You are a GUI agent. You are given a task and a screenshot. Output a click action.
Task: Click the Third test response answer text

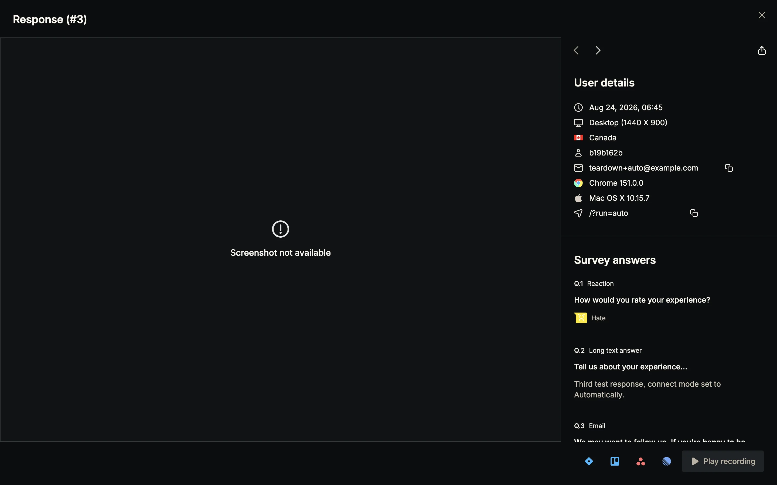tap(647, 389)
